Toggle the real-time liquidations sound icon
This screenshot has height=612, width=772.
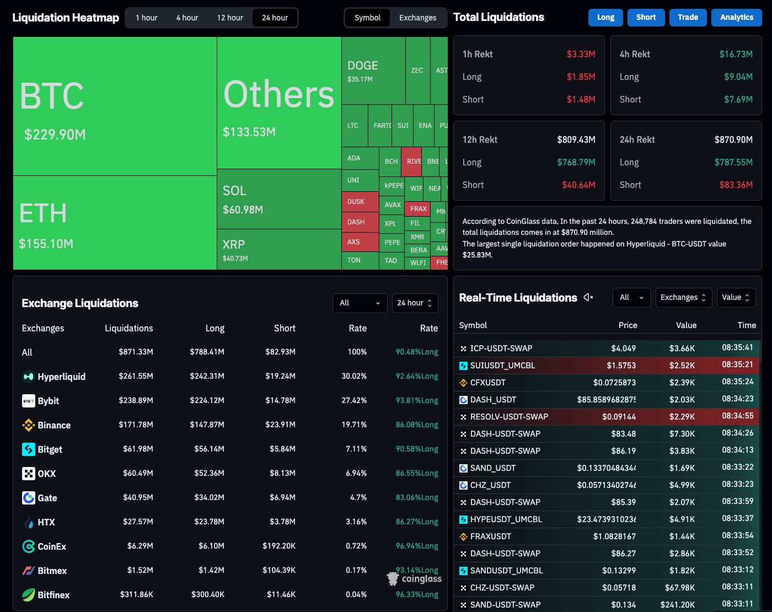(x=588, y=298)
